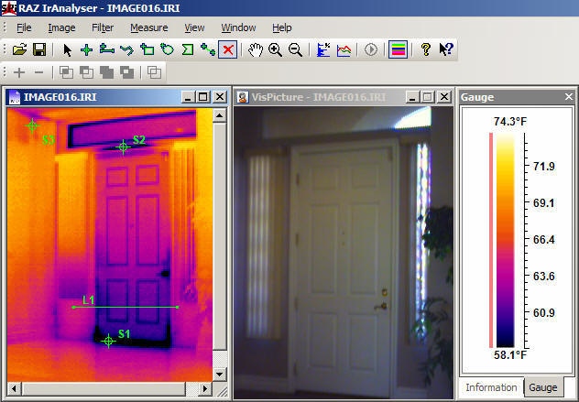Click the Save floppy disk icon

[x=39, y=49]
